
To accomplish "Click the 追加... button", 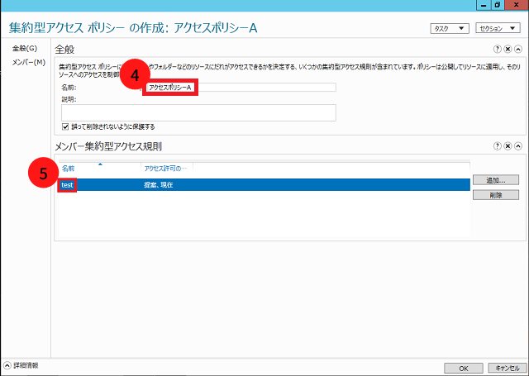I will (495, 179).
